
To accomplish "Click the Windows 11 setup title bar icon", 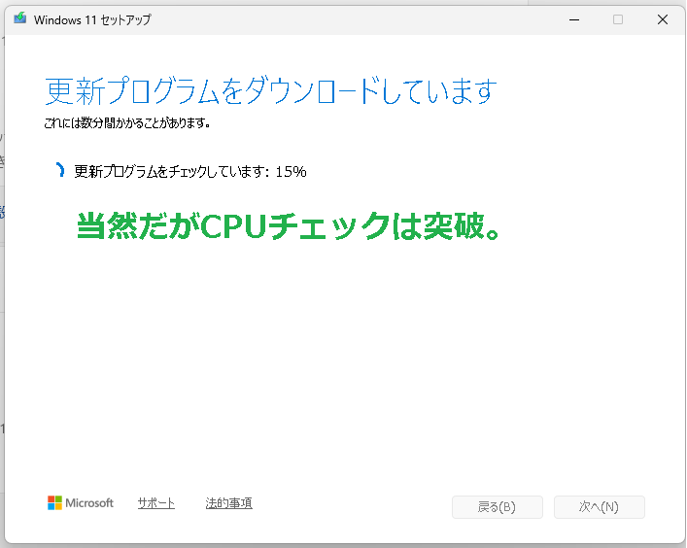I will pyautogui.click(x=20, y=18).
